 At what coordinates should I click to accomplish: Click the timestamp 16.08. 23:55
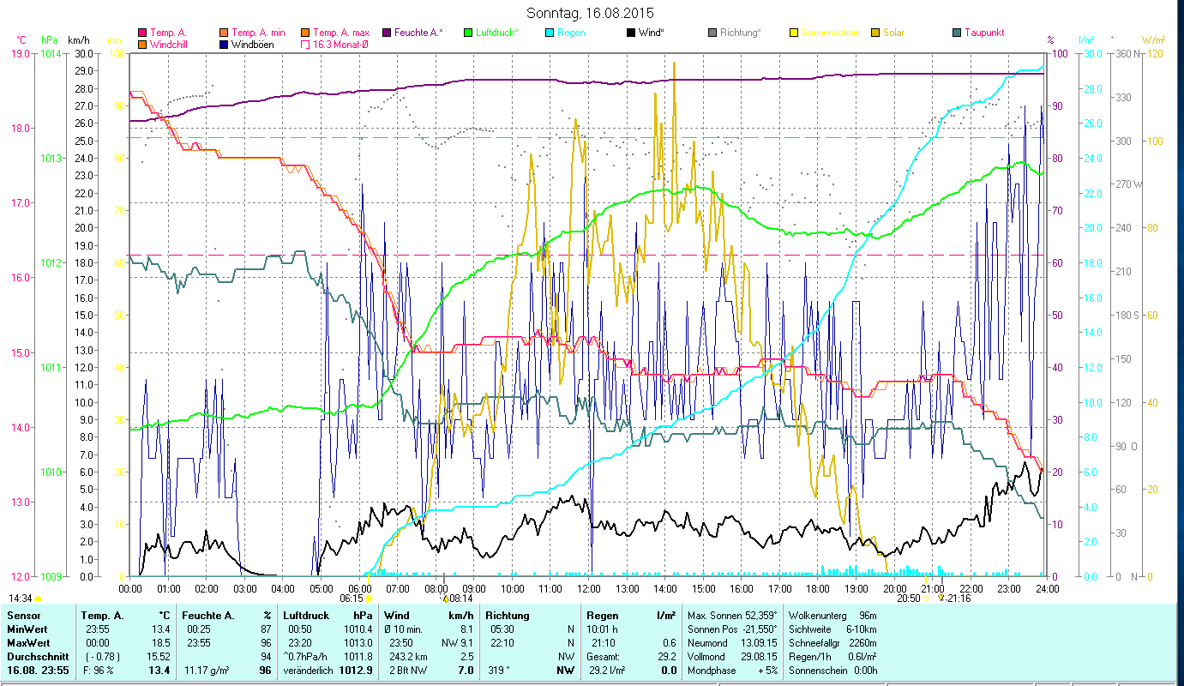coord(39,671)
